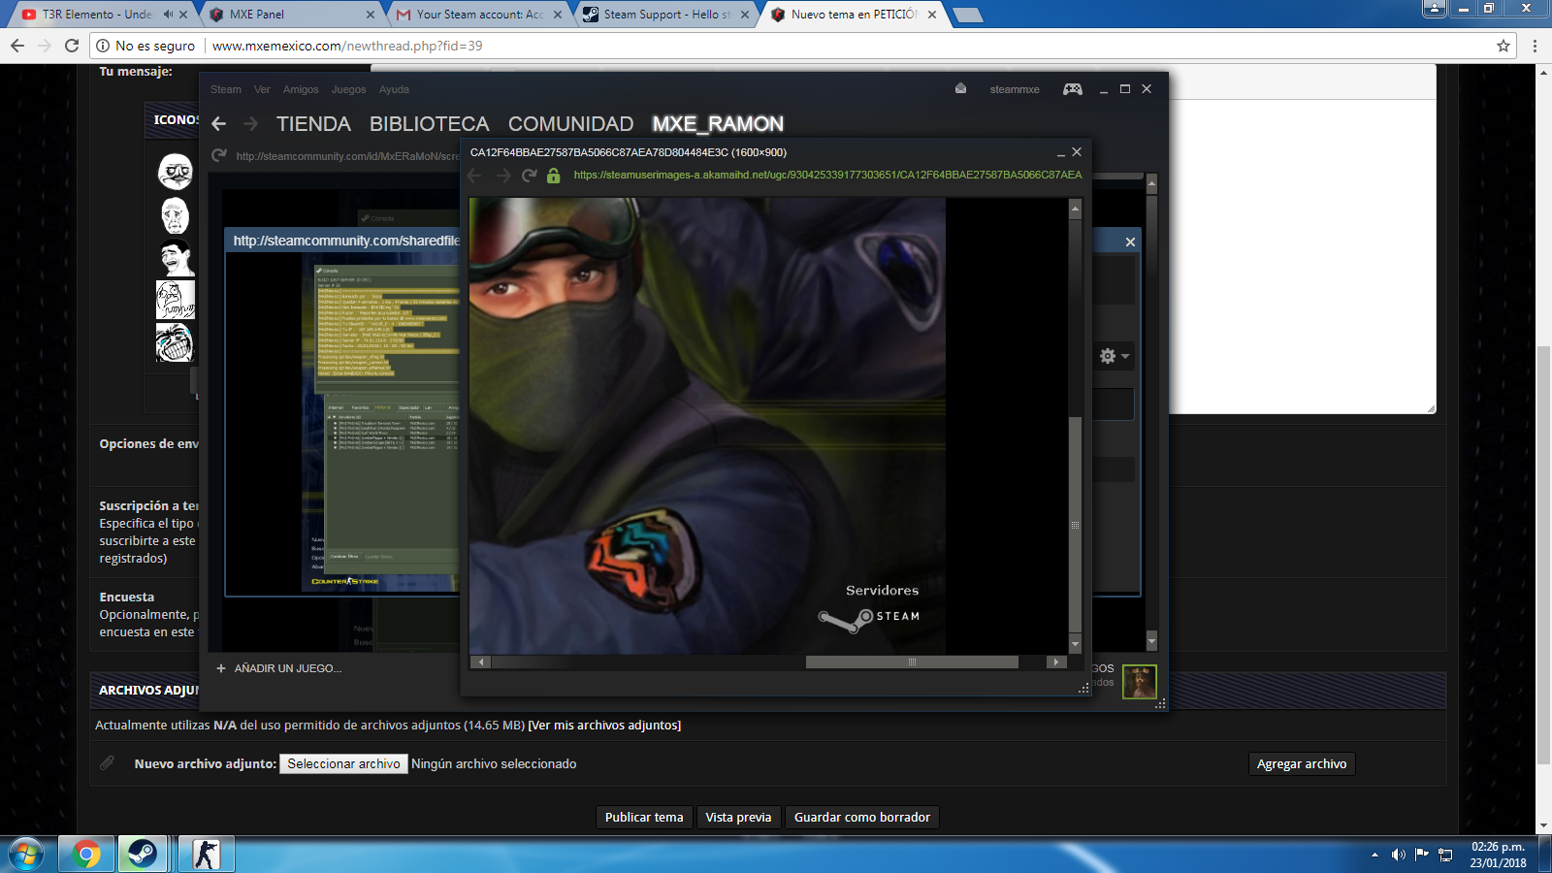Insert the fourth rage face smiley
The height and width of the screenshot is (873, 1552).
[x=176, y=300]
